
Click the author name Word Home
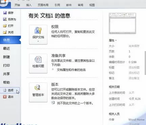point(137,120)
